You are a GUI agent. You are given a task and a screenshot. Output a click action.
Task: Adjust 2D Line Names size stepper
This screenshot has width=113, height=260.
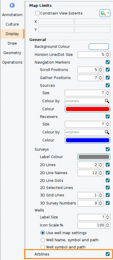[x=100, y=173]
